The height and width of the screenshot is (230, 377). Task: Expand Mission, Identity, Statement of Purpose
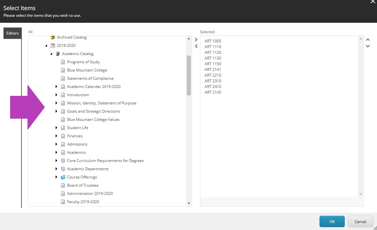pos(56,103)
